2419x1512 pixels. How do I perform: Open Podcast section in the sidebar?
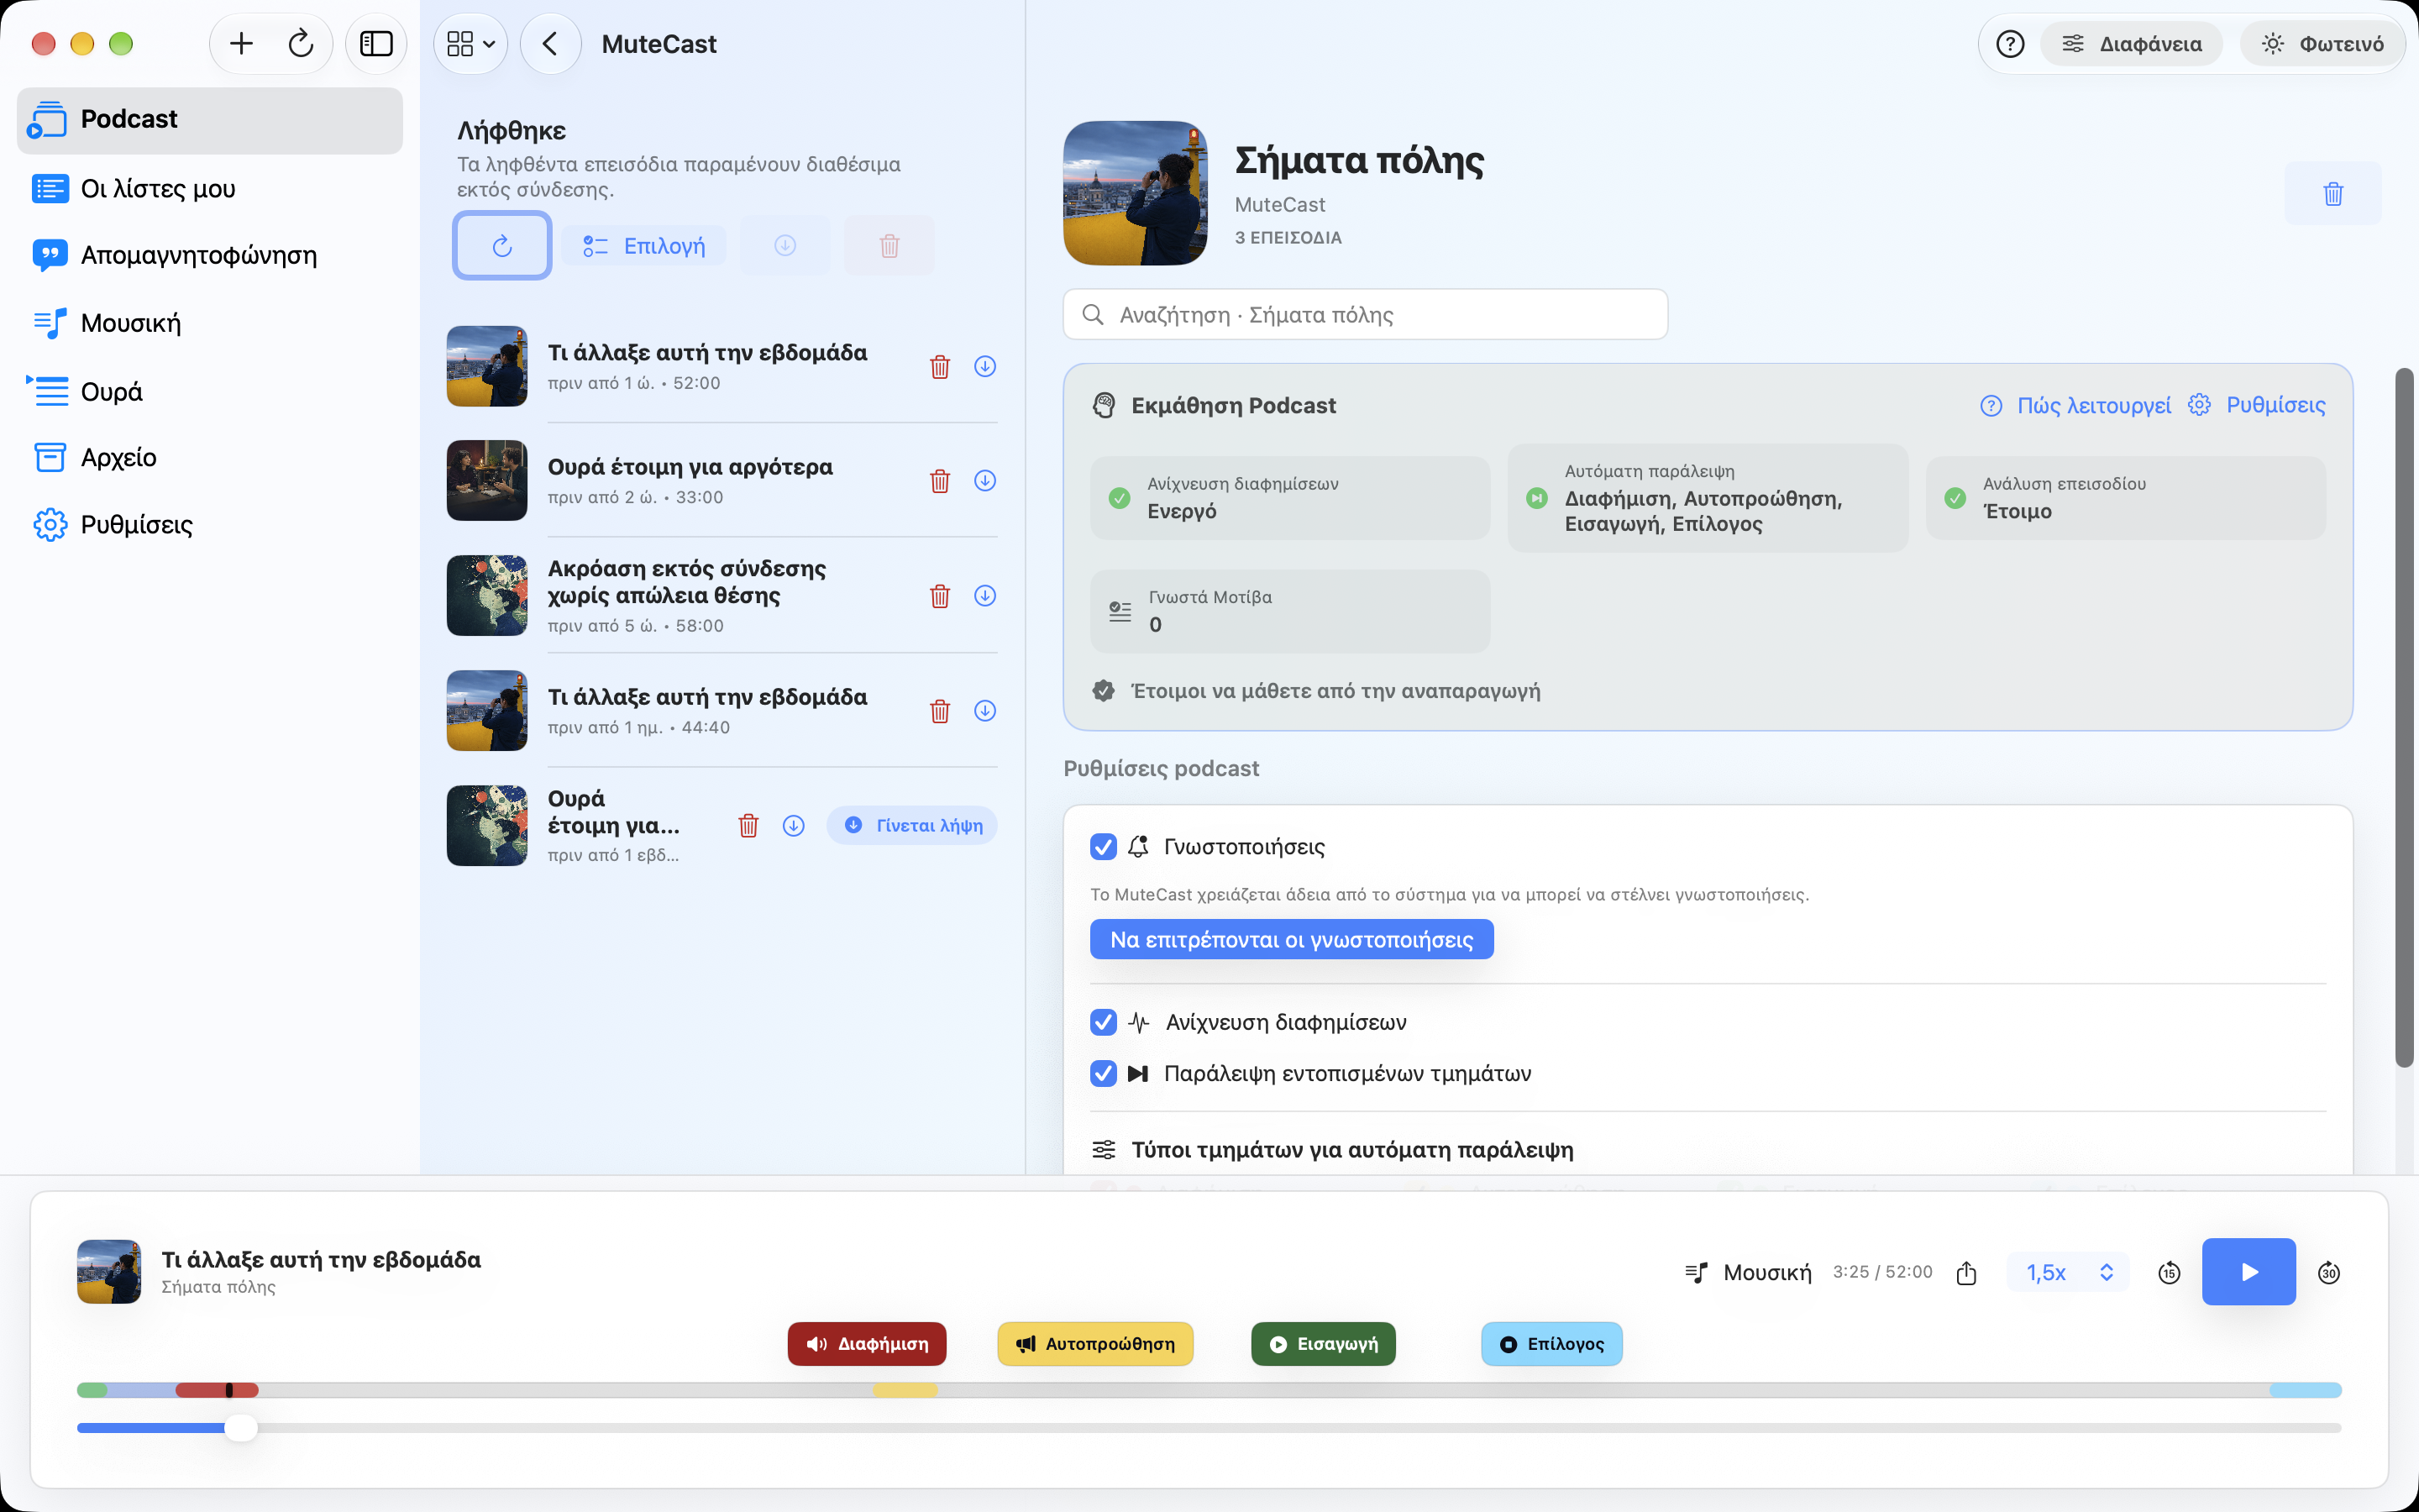point(210,120)
